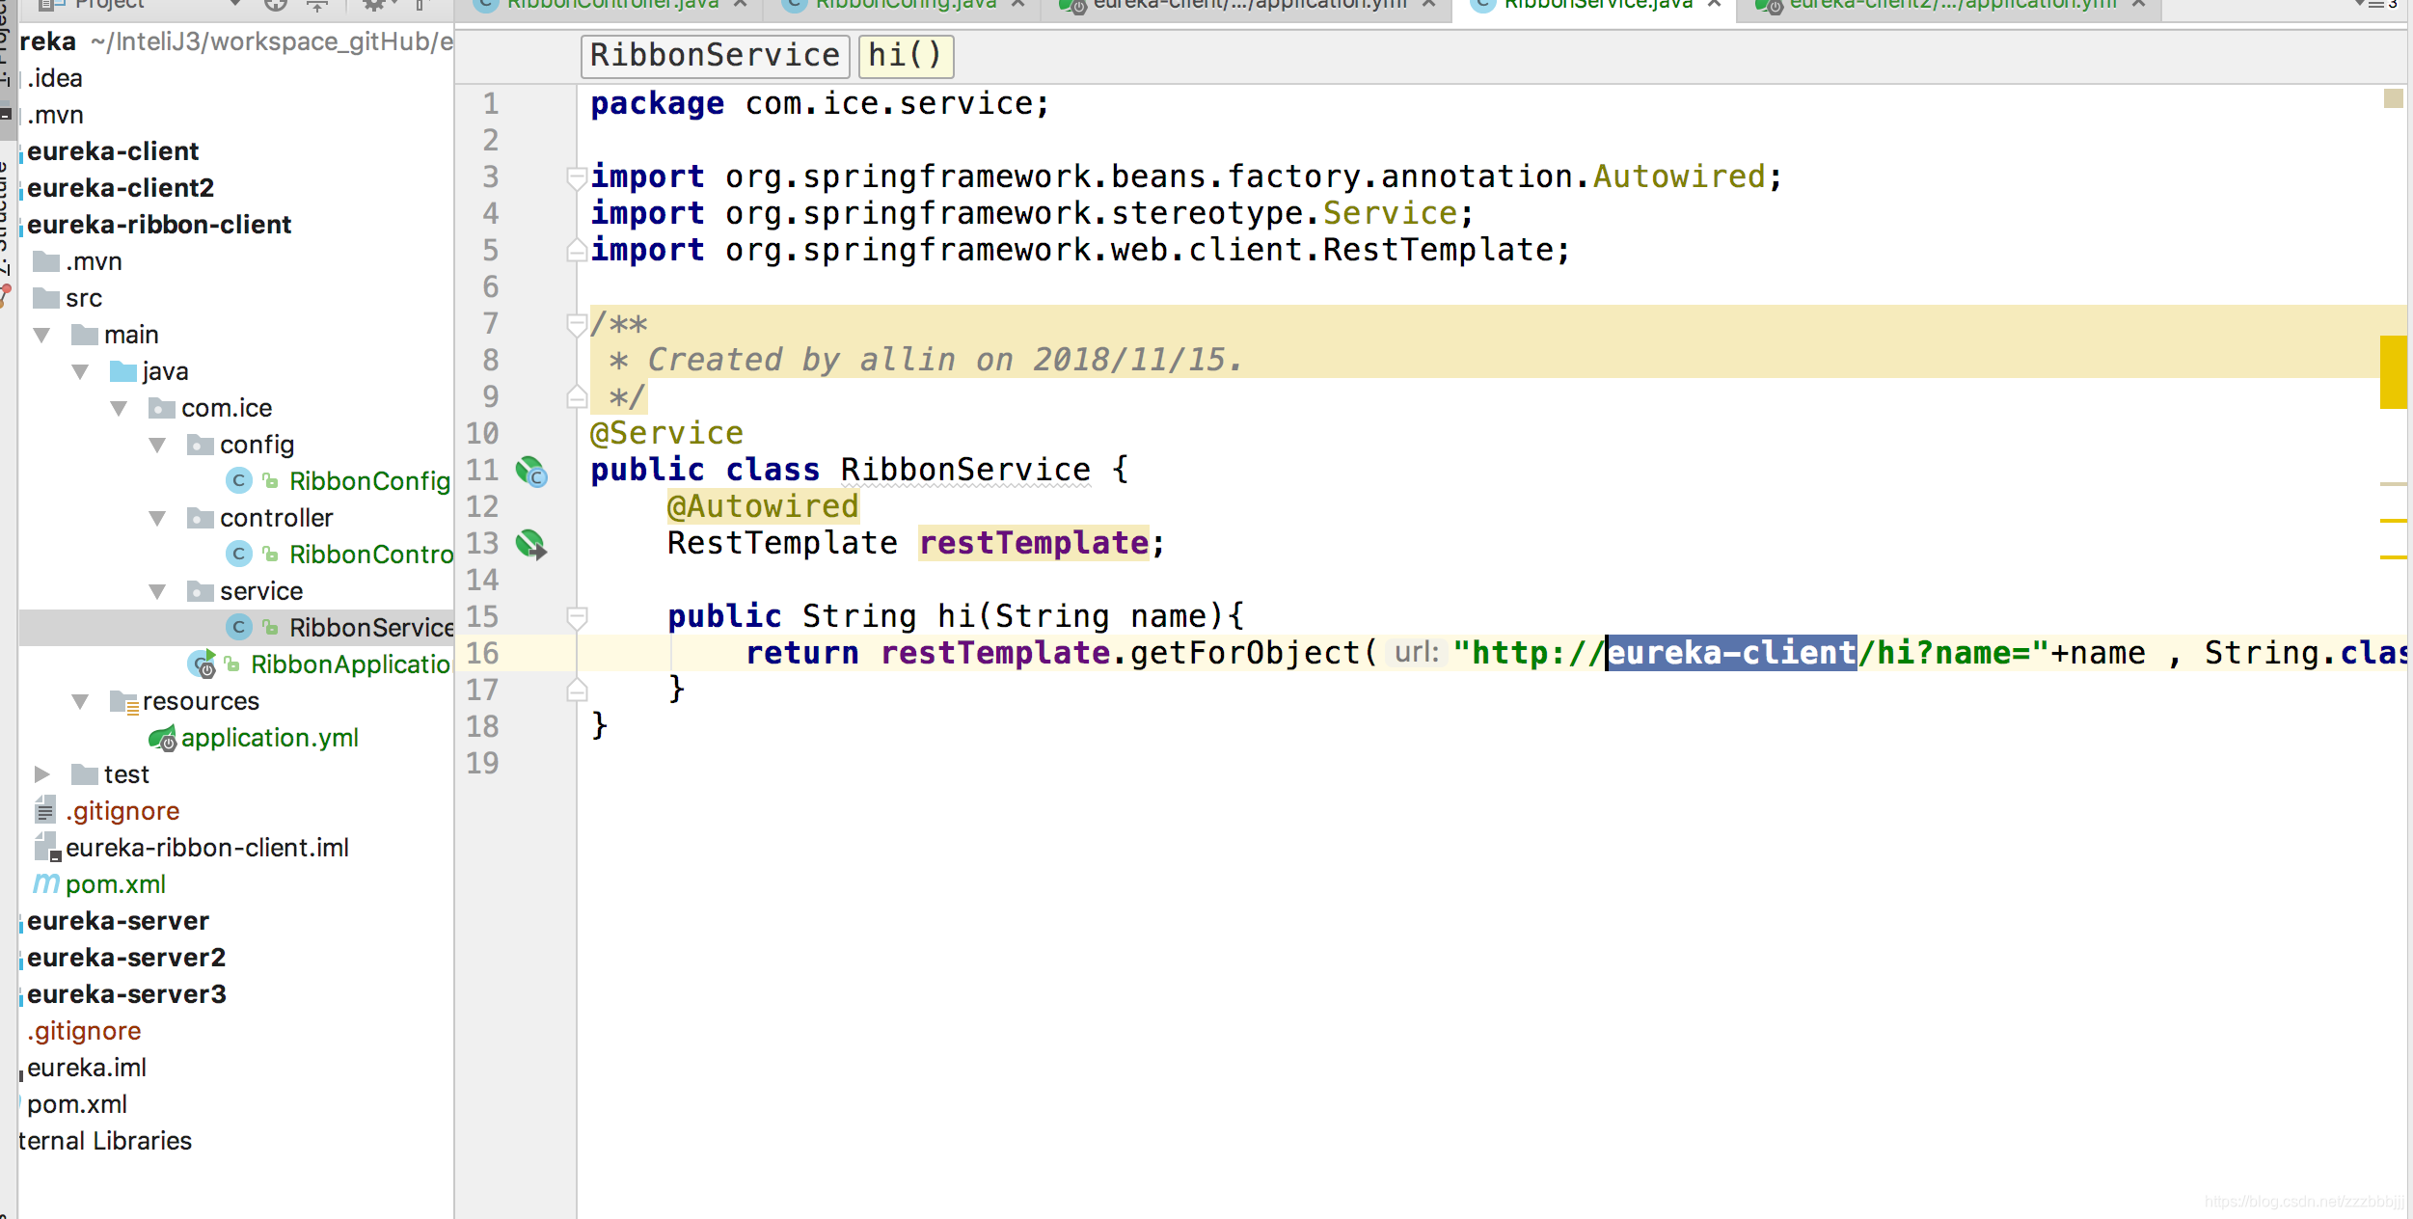Click the folder icon of src
This screenshot has width=2413, height=1219.
46,298
